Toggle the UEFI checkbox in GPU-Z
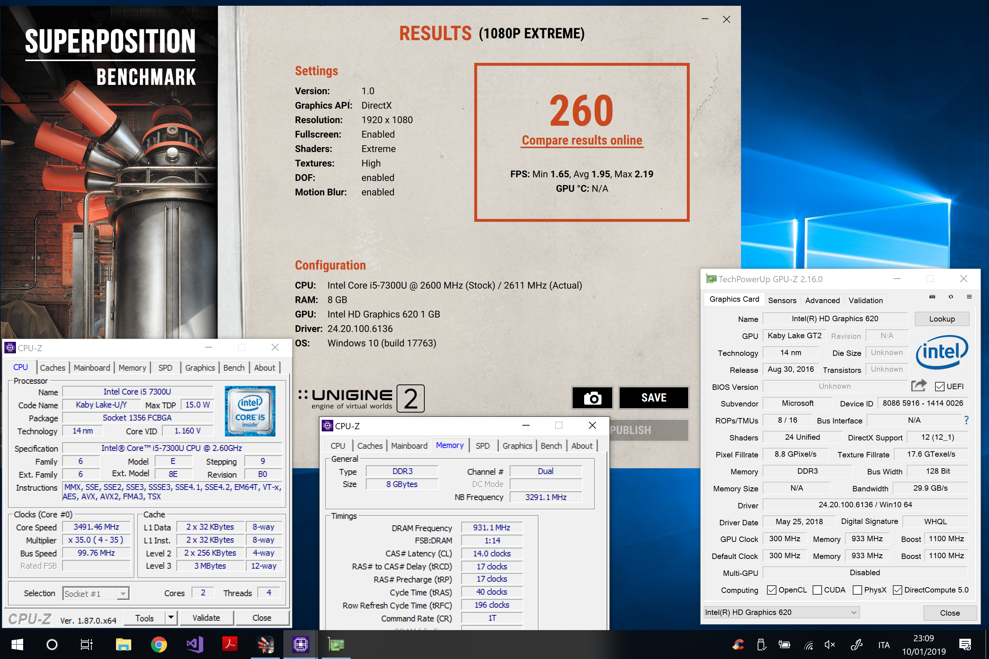This screenshot has width=989, height=659. tap(940, 386)
